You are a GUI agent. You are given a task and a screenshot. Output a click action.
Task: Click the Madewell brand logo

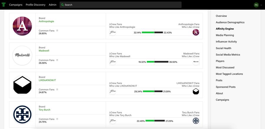click(x=22, y=55)
